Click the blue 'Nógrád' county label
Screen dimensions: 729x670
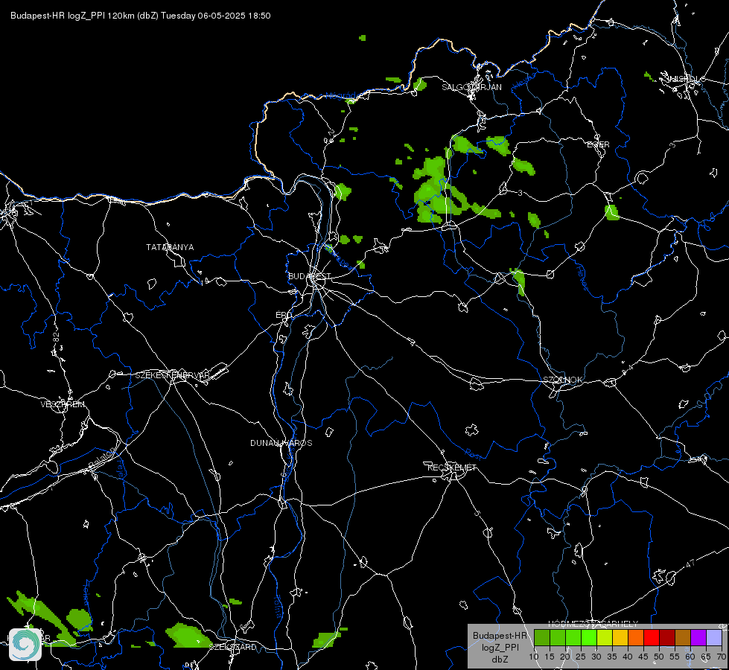coord(341,96)
